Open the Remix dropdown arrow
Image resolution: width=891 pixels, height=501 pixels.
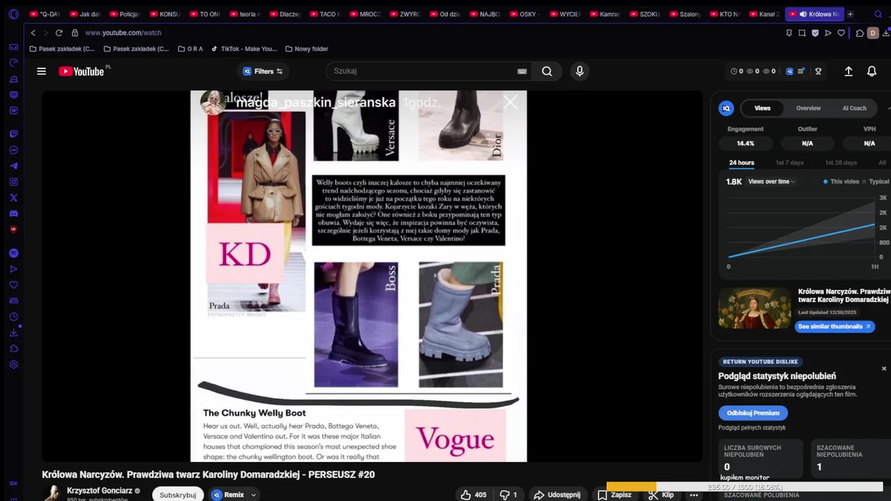253,495
